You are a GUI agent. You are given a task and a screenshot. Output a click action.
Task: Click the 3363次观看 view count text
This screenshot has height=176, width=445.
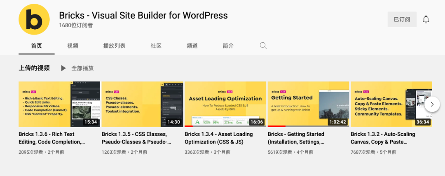click(197, 152)
